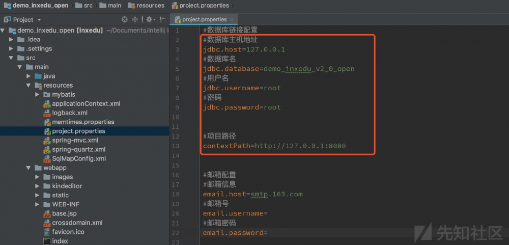Collapse the src folder
Viewport: 509px width, 245px height.
[11, 58]
